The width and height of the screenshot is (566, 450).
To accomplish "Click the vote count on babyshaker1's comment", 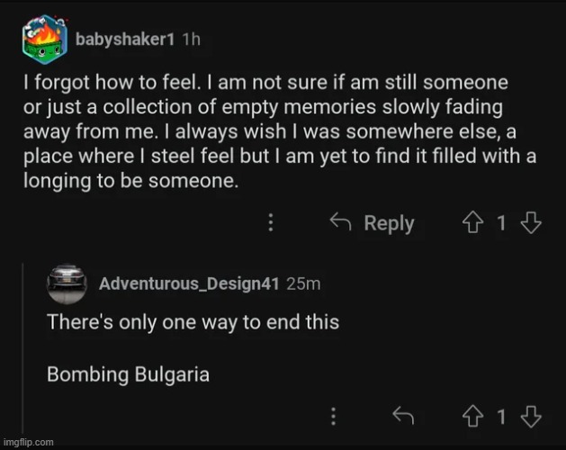I will click(x=501, y=223).
